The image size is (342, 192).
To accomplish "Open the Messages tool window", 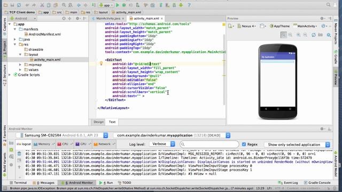I will 43,182.
